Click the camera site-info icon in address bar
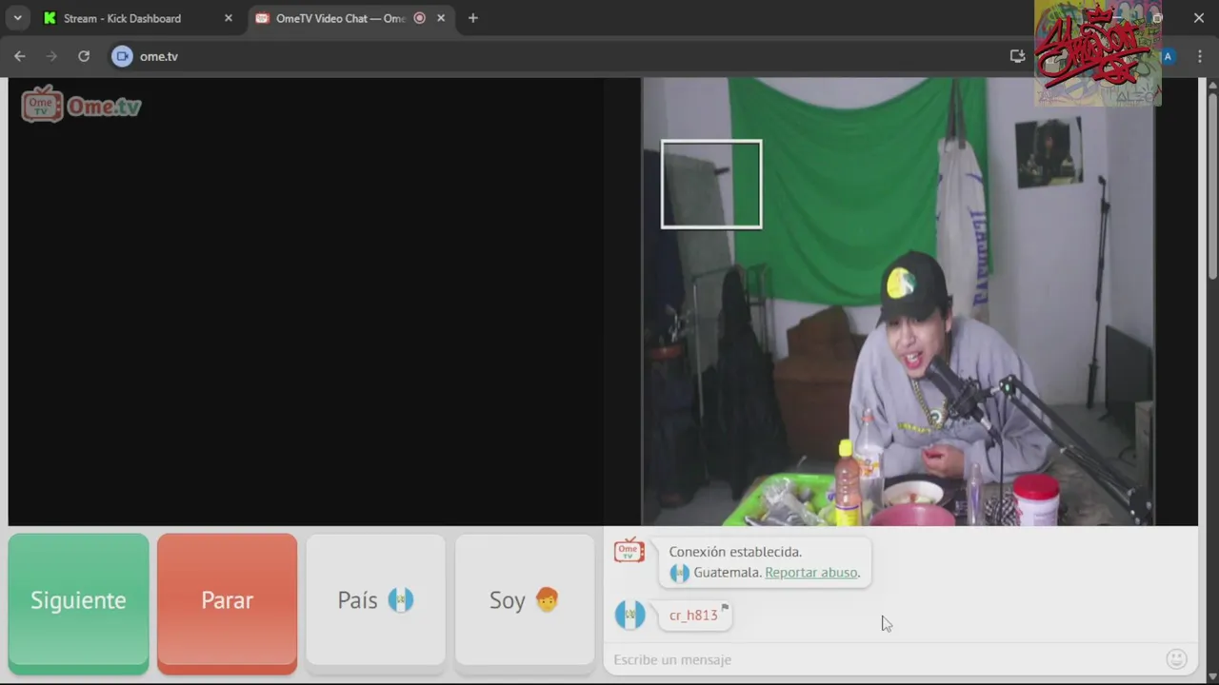The height and width of the screenshot is (685, 1219). [x=122, y=56]
